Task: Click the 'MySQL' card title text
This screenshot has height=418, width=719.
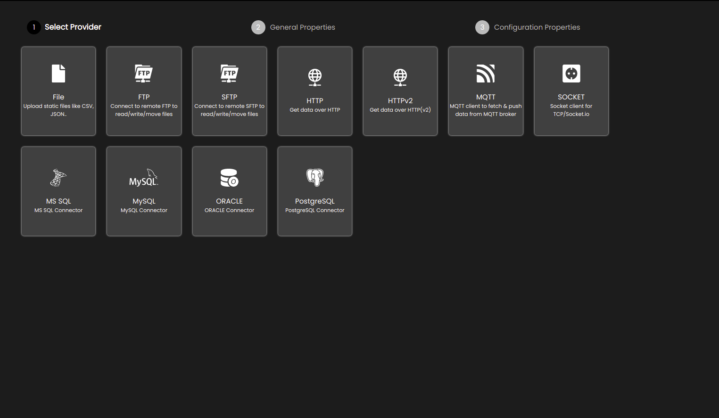Action: [144, 201]
